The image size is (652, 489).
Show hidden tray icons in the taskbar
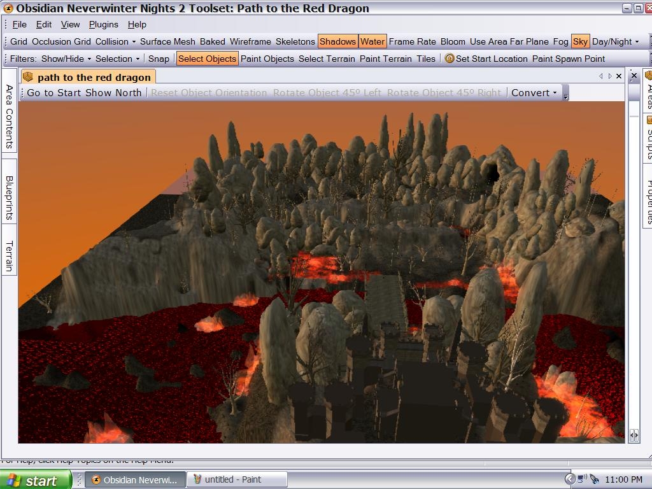570,479
